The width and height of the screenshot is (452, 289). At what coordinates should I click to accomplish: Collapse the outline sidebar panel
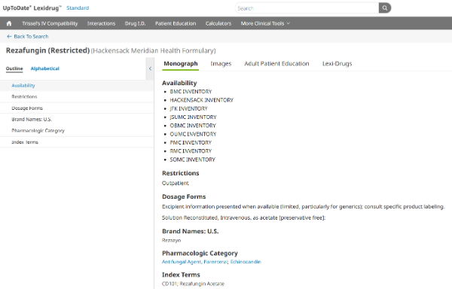(150, 68)
